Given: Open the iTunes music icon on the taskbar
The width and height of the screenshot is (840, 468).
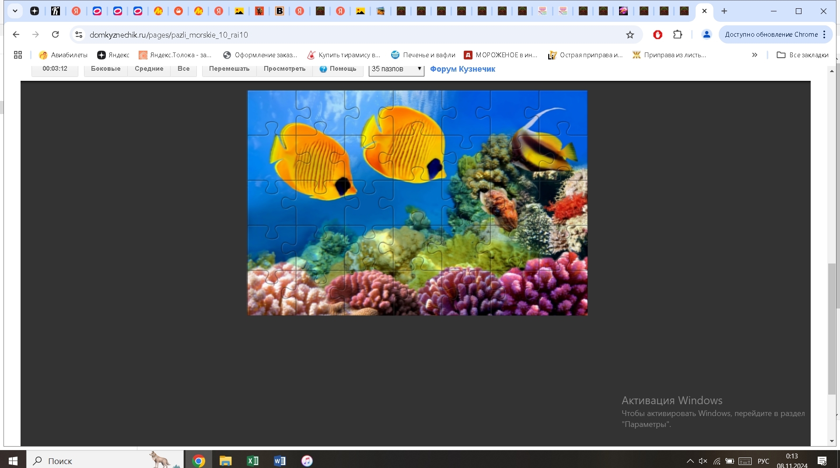Looking at the screenshot, I should 307,461.
